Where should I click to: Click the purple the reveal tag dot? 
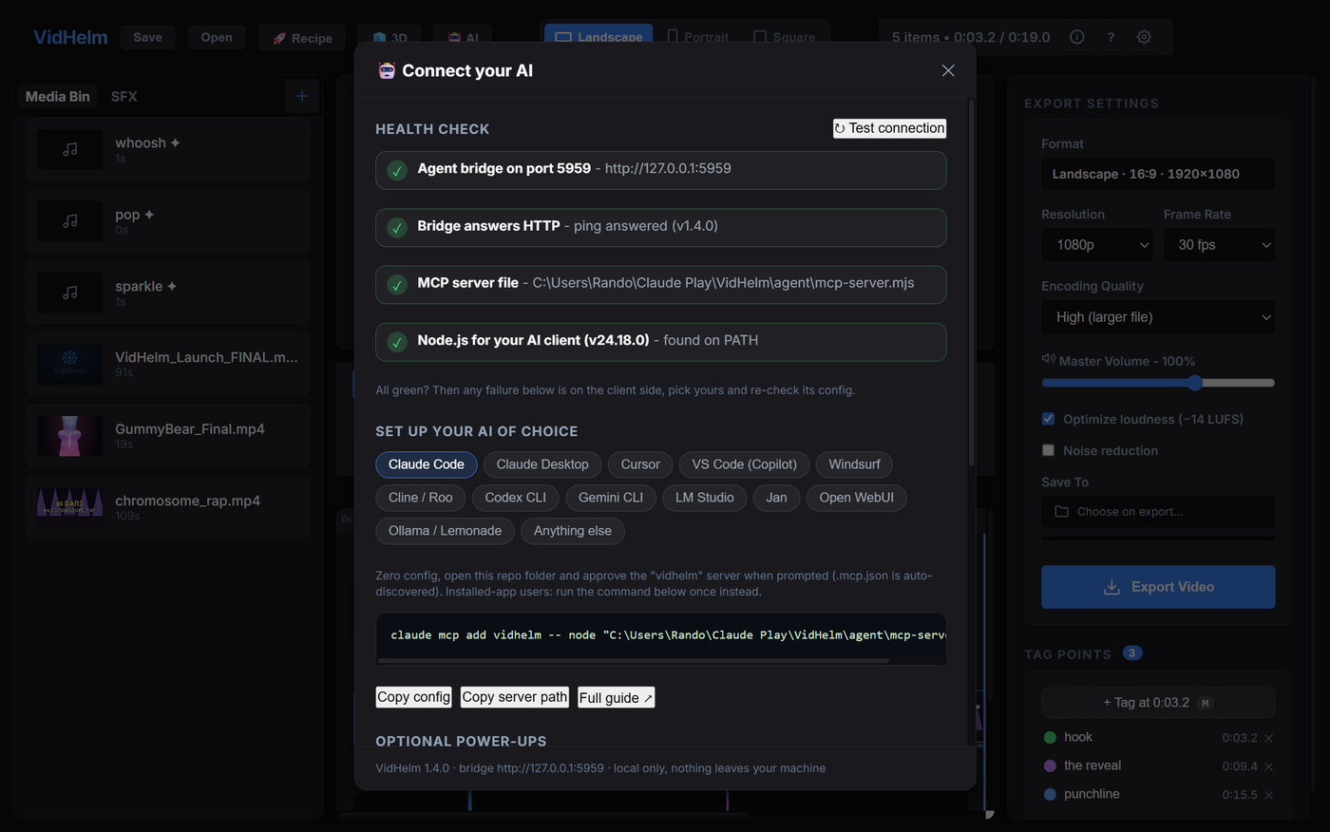(x=1050, y=766)
